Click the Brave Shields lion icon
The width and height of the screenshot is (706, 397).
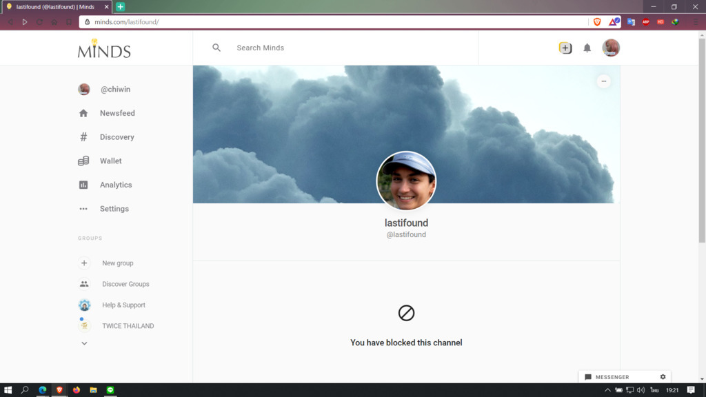pyautogui.click(x=597, y=22)
